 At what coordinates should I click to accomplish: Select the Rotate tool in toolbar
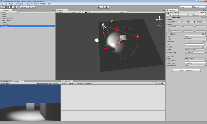click(x=11, y=7)
